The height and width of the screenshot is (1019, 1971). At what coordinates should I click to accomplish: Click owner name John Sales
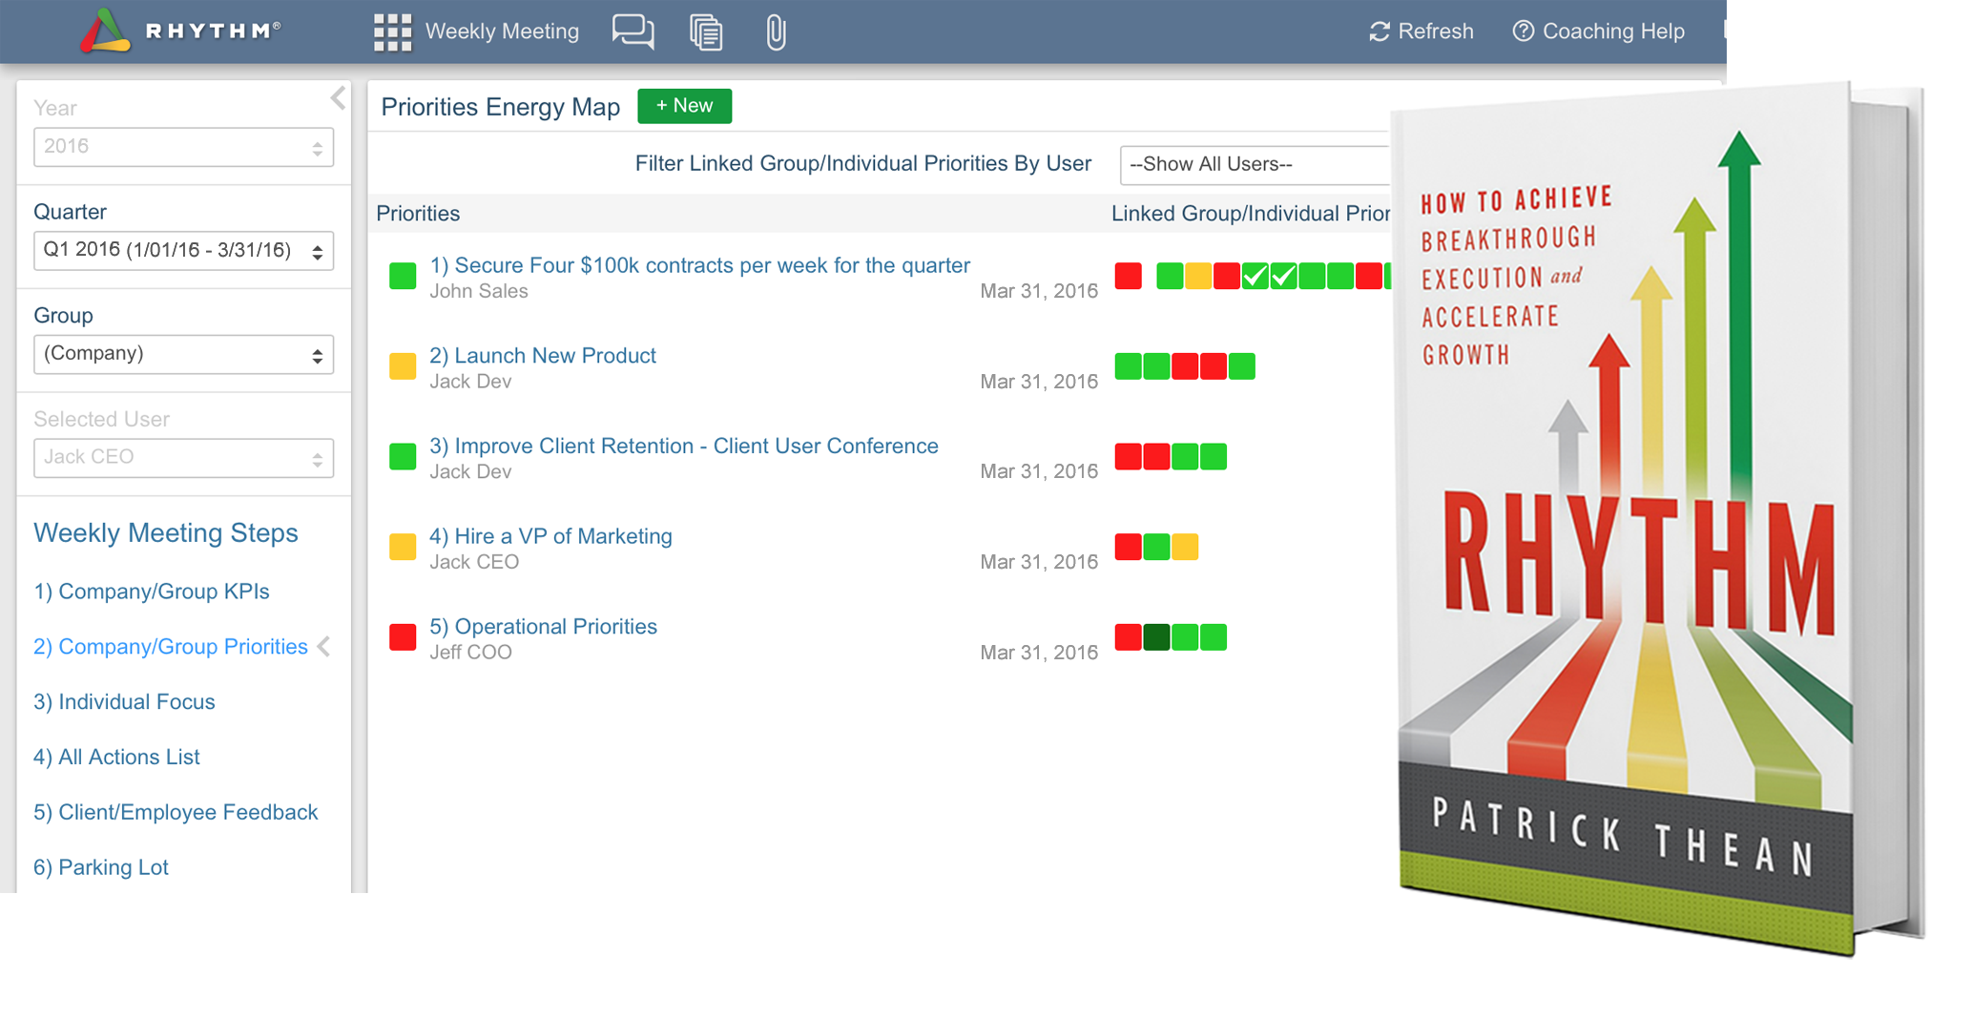(x=479, y=291)
